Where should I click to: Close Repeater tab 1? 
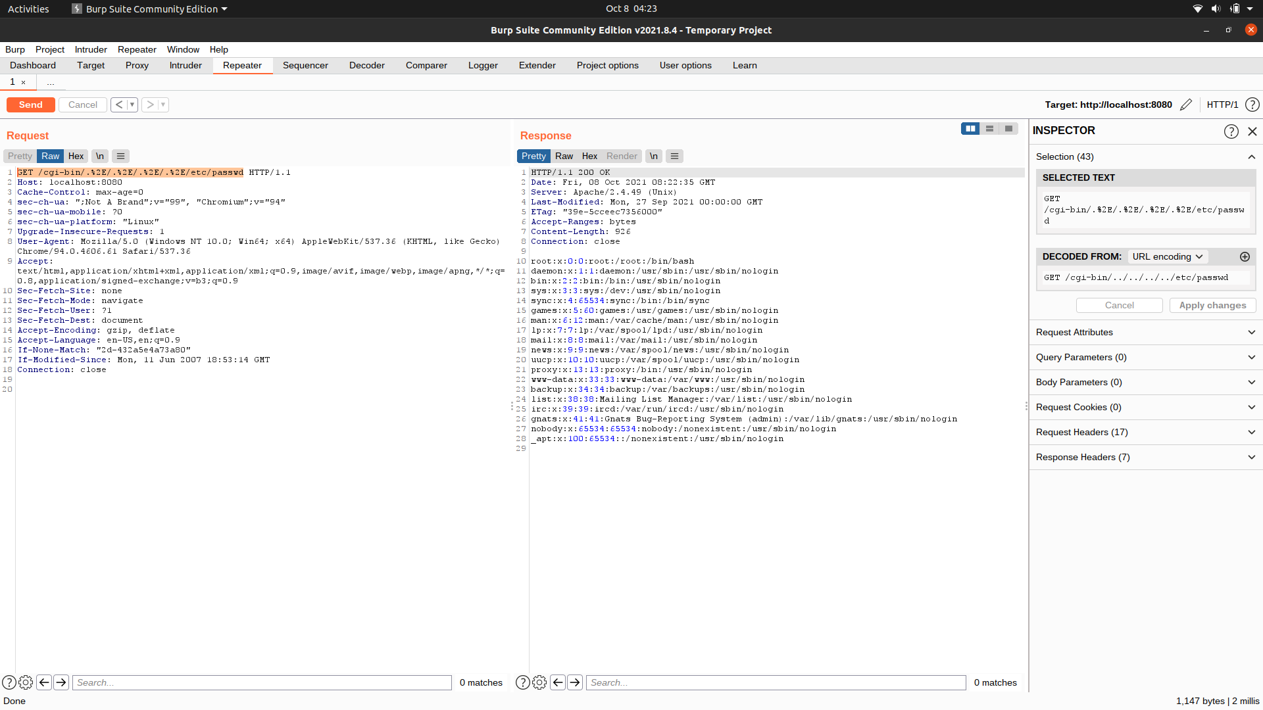(x=24, y=82)
